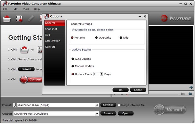The image size is (195, 124).
Task: Click the speaker volume icon under the preview
Action: (x=191, y=87)
